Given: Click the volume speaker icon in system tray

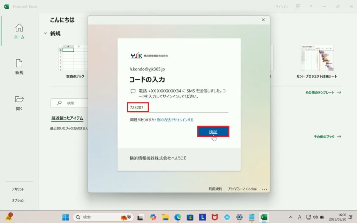Looking at the screenshot, I should (315, 217).
